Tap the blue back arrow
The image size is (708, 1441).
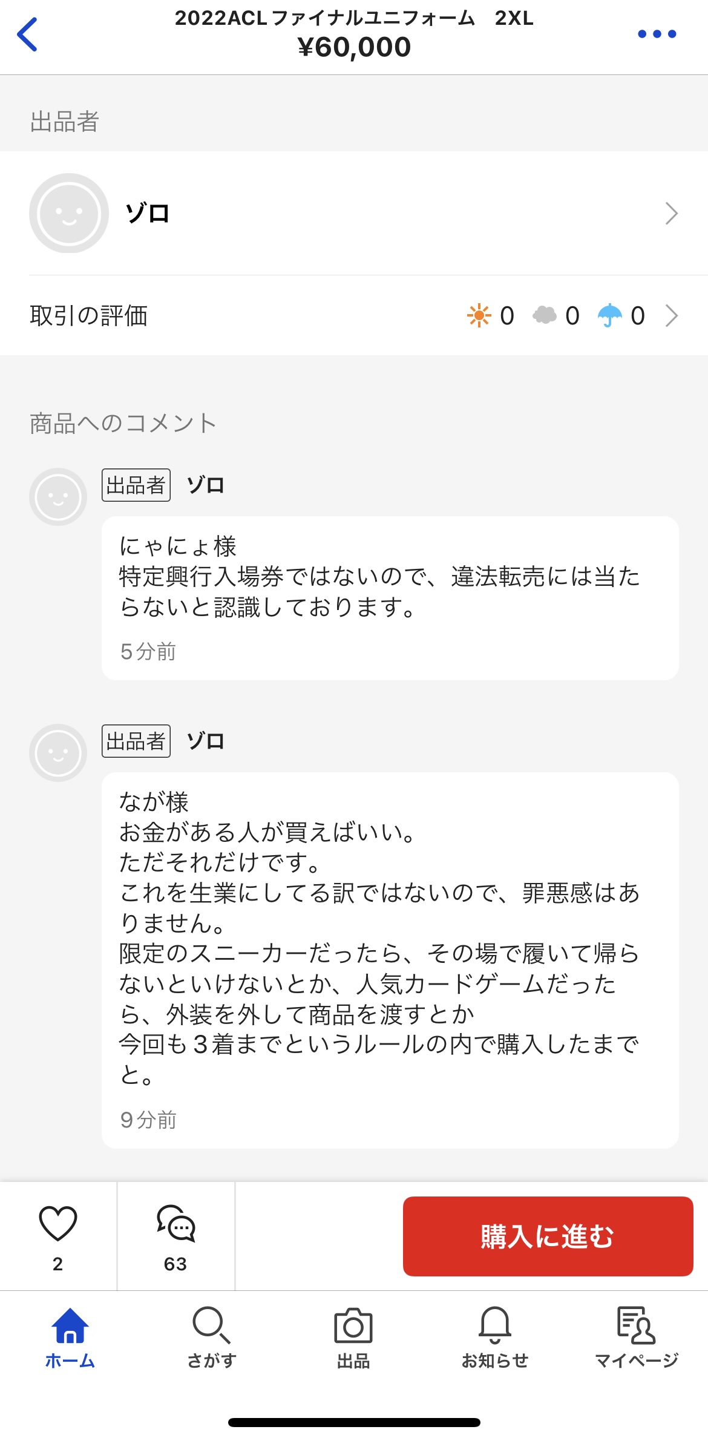pos(28,34)
